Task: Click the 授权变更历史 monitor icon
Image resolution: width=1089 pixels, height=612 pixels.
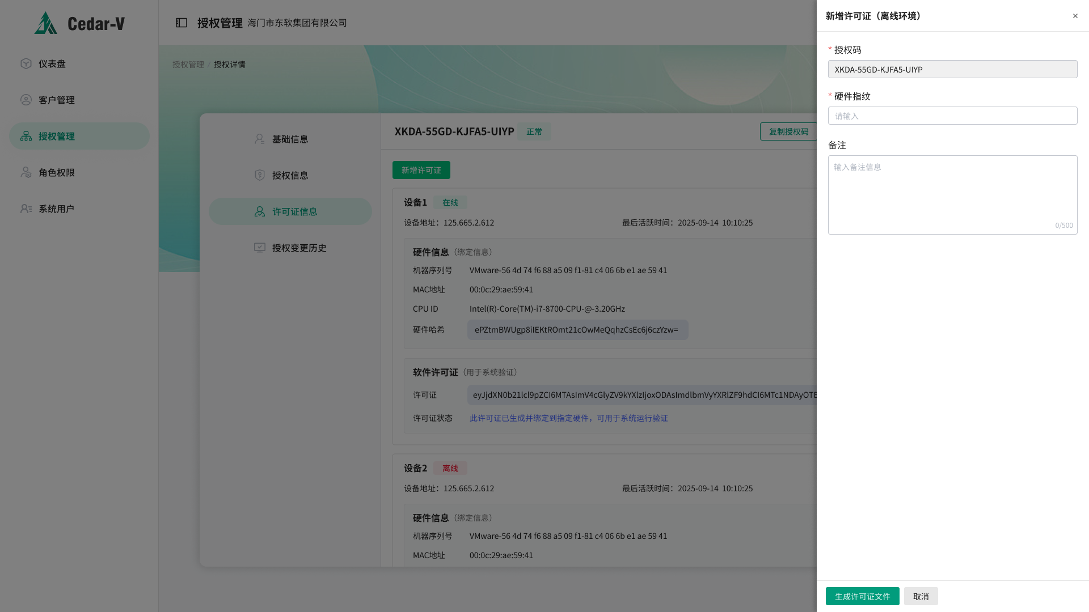Action: (260, 248)
